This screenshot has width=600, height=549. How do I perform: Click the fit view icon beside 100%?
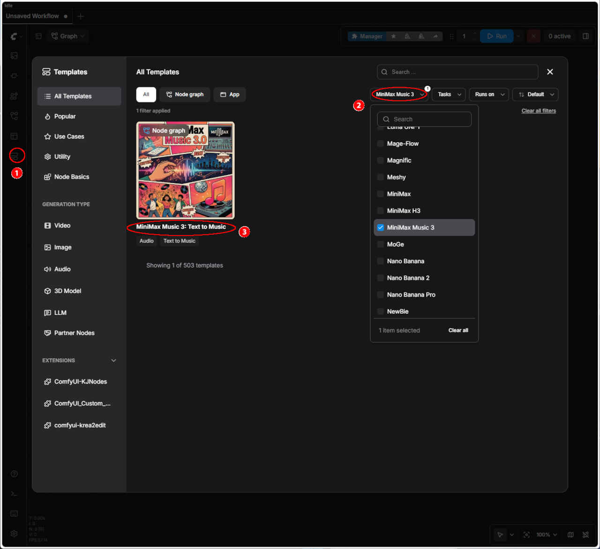pyautogui.click(x=526, y=534)
